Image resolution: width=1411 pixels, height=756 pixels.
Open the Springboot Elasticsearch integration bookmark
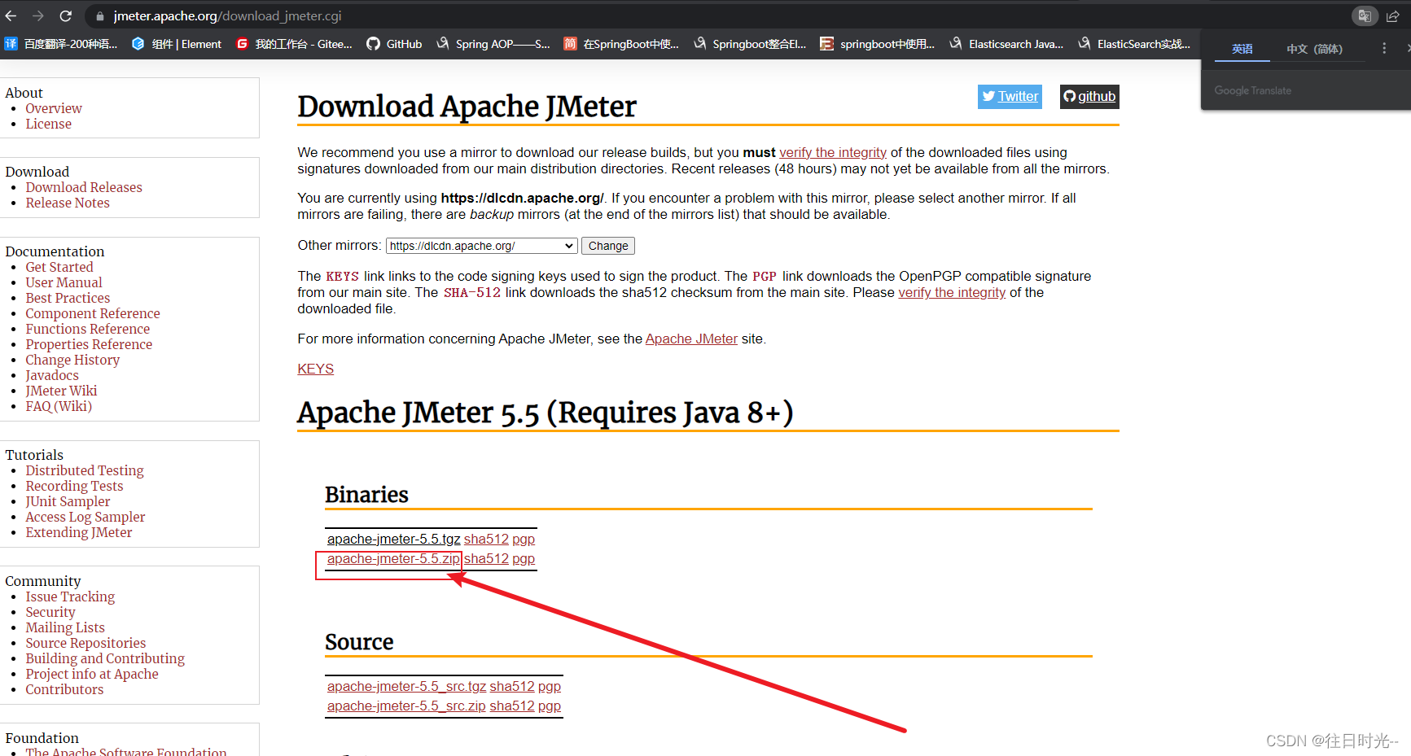750,44
